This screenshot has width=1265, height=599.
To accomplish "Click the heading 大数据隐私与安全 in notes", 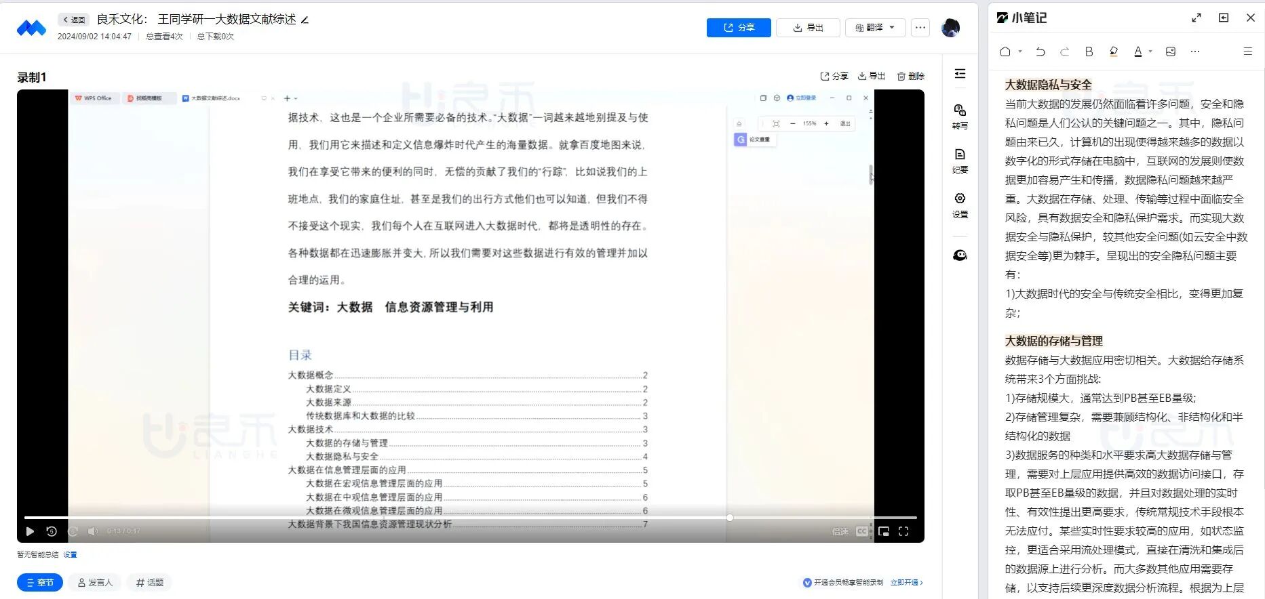I will click(1048, 85).
